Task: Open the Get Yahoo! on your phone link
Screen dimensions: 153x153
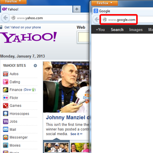Action: [x=23, y=27]
